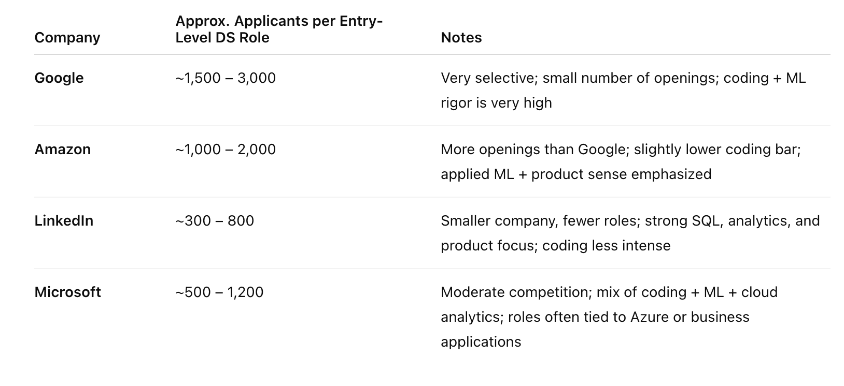Screen dimensions: 844x386
Task: Click the ~1,500 – 3,000 applicants value
Action: (x=226, y=78)
